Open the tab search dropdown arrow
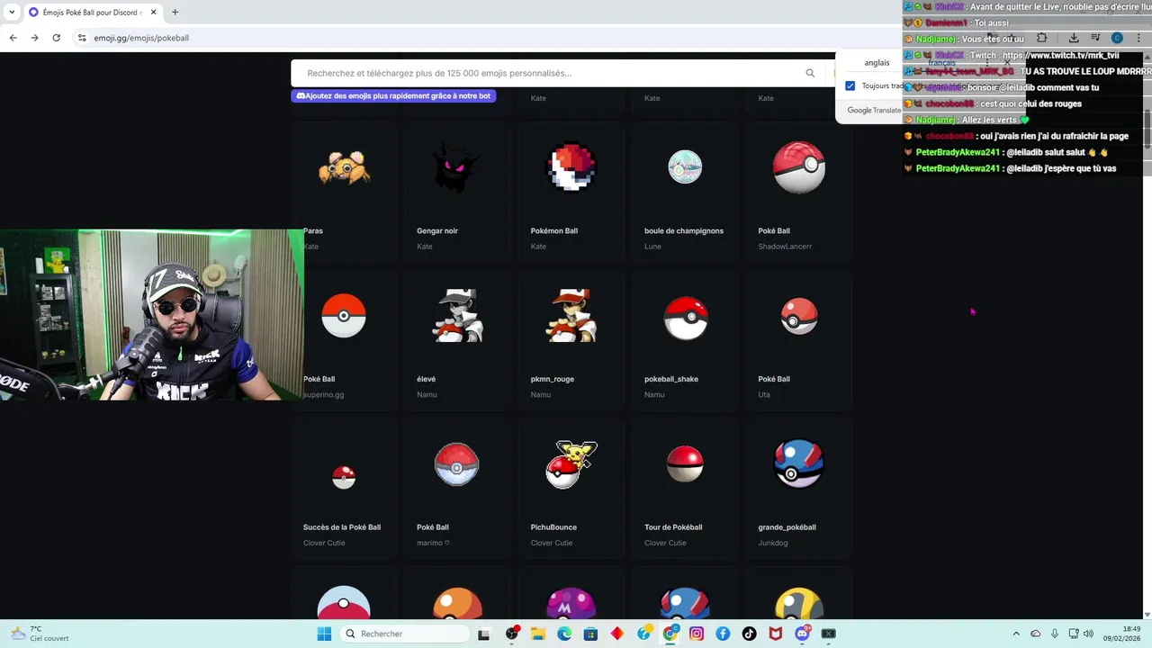Screen dimensions: 1152x648 pyautogui.click(x=12, y=12)
